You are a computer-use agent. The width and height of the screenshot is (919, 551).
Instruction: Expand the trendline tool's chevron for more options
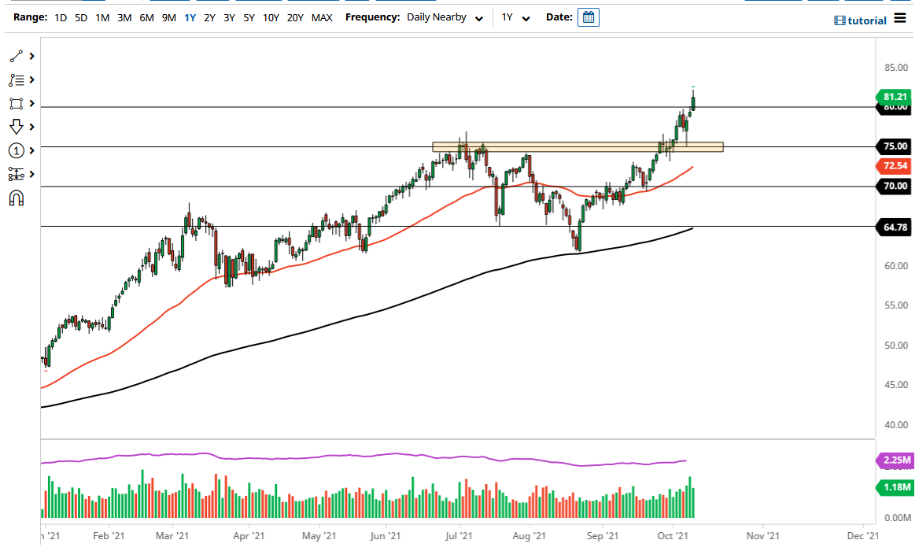pyautogui.click(x=32, y=56)
